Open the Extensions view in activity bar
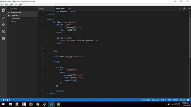The image size is (191, 107). (3, 39)
